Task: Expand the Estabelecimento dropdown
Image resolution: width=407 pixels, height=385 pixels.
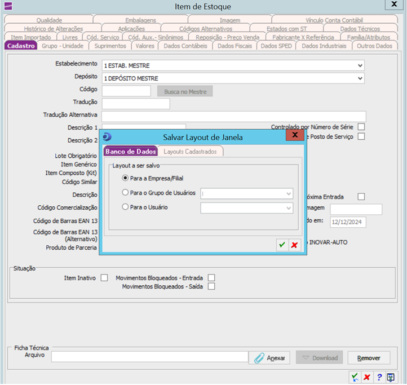Action: [360, 65]
